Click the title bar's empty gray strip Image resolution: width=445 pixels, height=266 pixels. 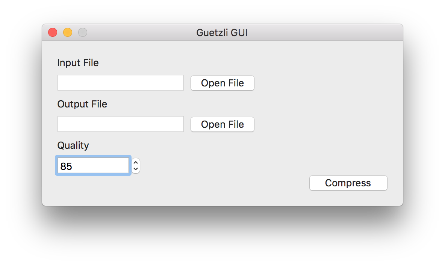tap(326, 32)
